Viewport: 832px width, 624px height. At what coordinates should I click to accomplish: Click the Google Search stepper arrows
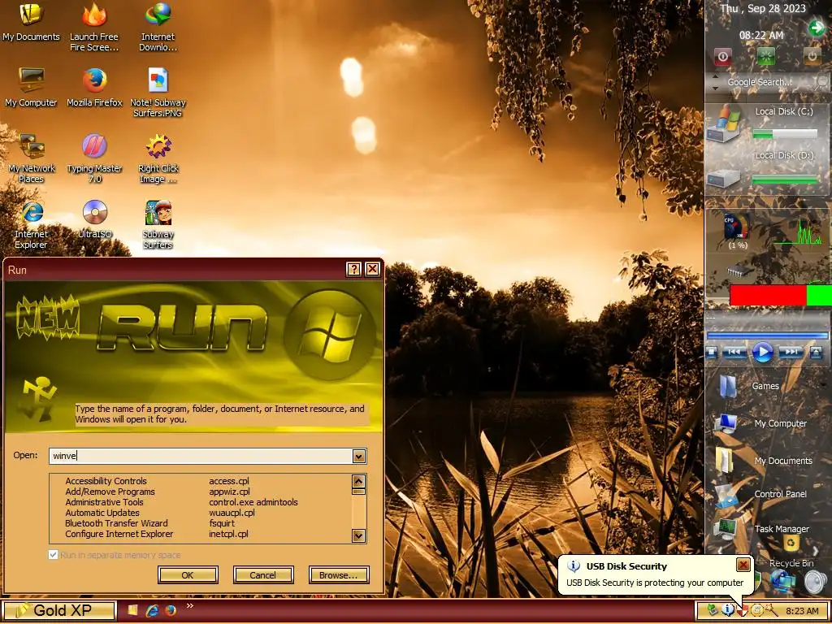click(715, 82)
